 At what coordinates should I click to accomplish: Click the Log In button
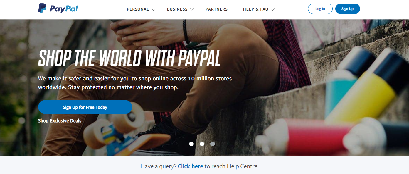[320, 9]
